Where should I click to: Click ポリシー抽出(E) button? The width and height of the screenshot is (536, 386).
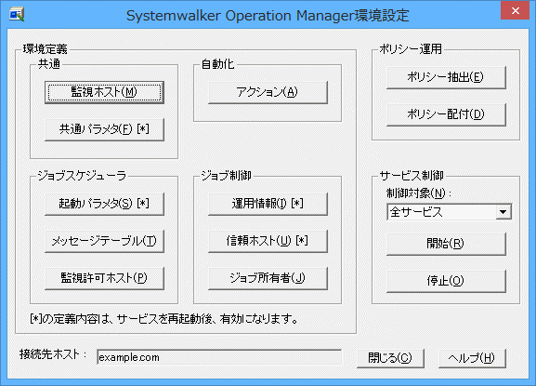click(446, 77)
